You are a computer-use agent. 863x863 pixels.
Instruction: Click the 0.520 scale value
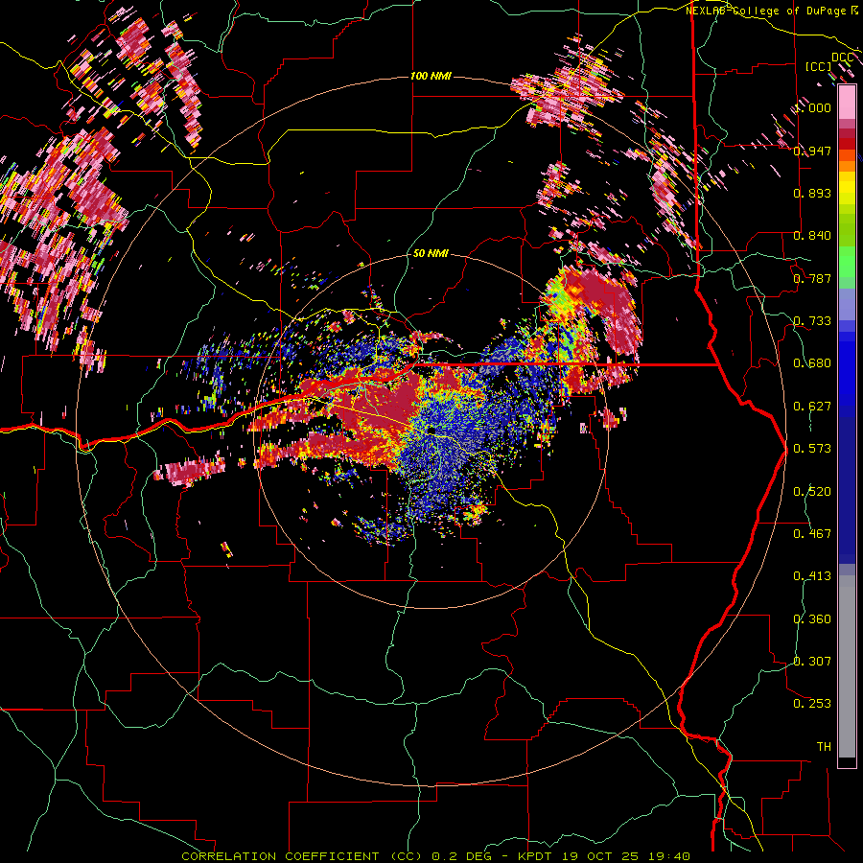(812, 492)
